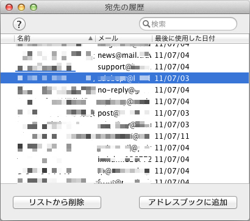
Task: Sort by the 名前 column header
Action: click(55, 38)
